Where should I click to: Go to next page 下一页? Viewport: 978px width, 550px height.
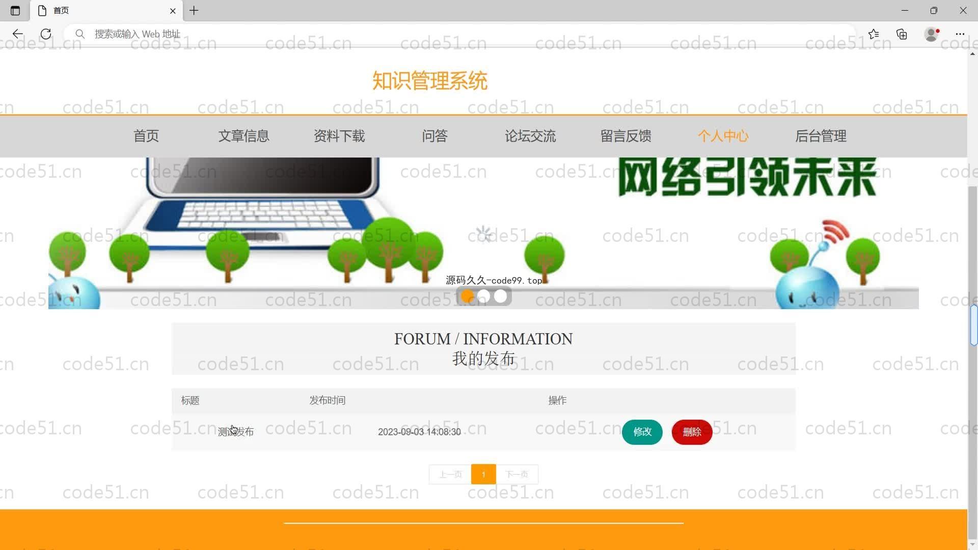[x=517, y=474]
